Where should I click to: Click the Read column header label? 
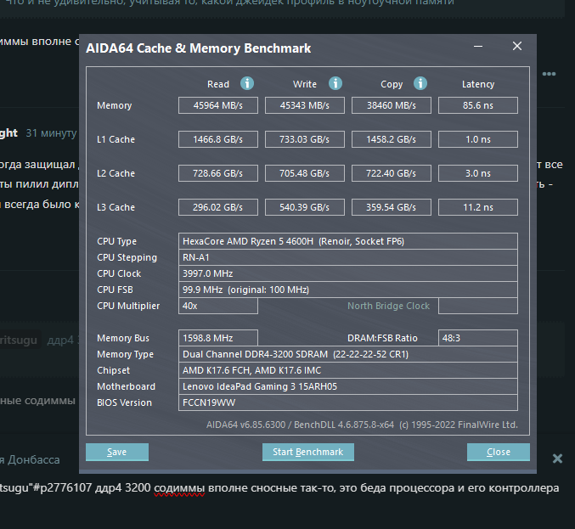pyautogui.click(x=218, y=84)
